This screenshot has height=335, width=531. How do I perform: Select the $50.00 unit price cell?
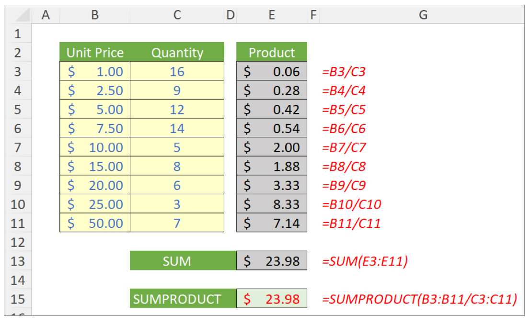[95, 223]
